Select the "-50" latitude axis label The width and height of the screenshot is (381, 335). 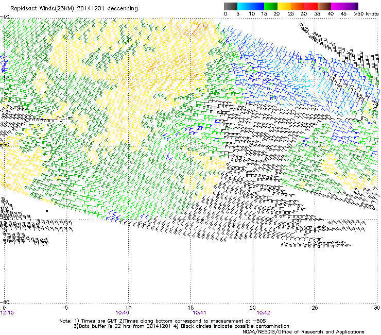pyautogui.click(x=5, y=144)
